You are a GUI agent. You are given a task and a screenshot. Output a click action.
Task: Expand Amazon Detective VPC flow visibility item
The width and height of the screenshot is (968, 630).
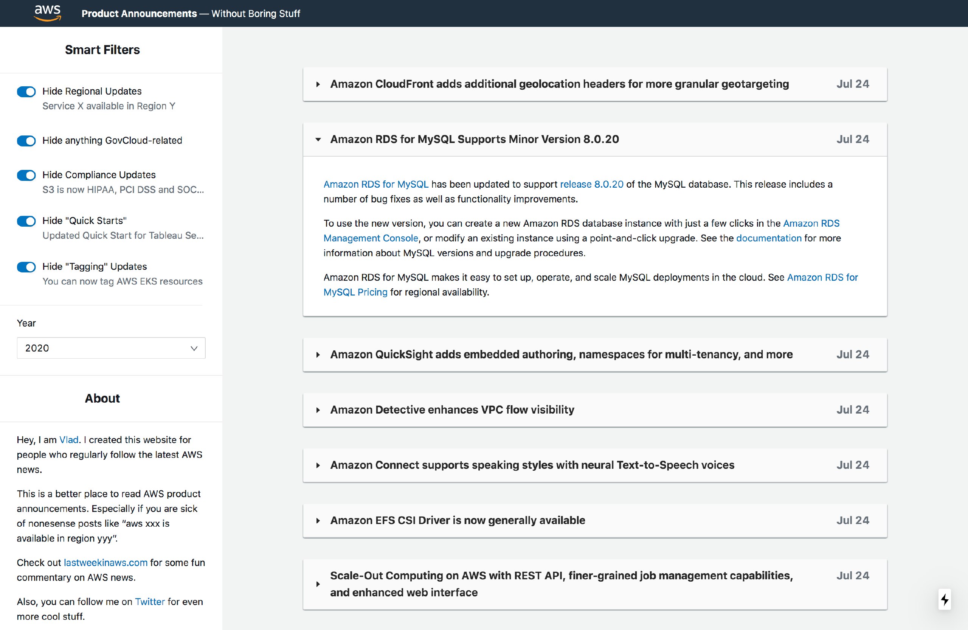(x=595, y=410)
